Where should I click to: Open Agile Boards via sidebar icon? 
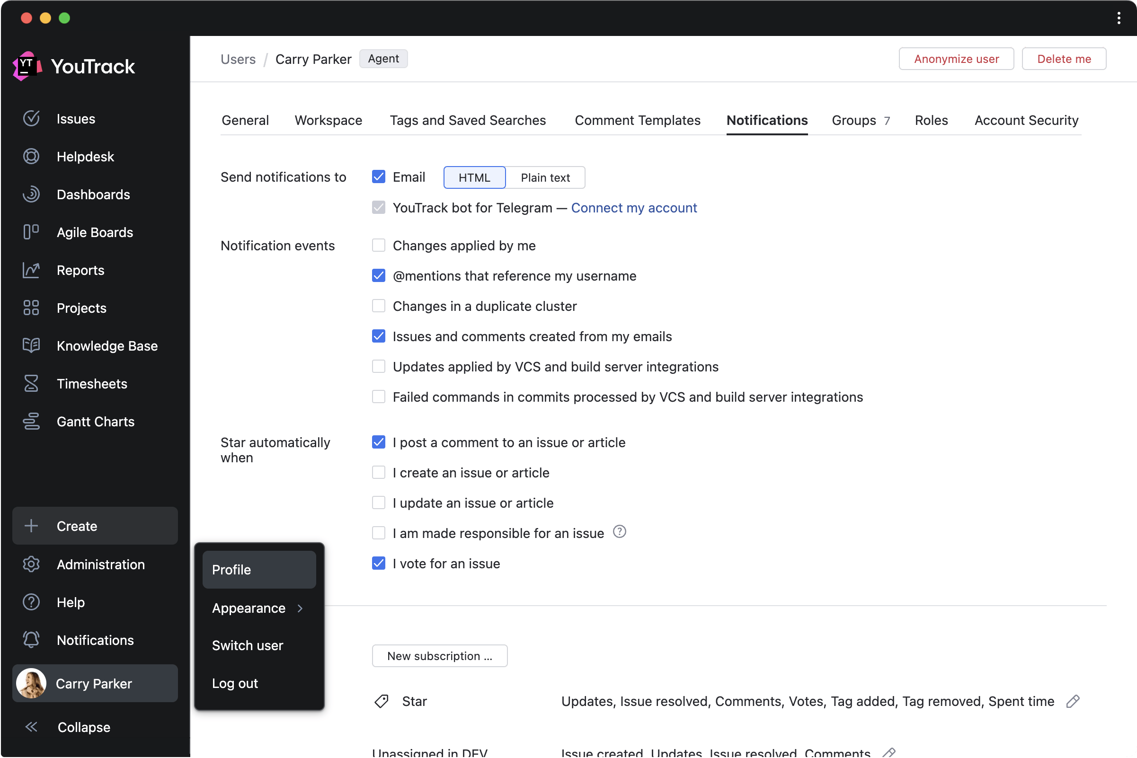[31, 232]
